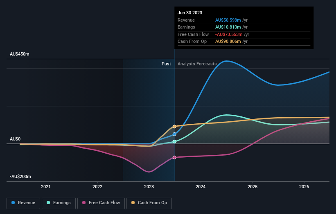Click the -AU$200m axis label
This screenshot has width=336, height=214.
click(x=20, y=176)
